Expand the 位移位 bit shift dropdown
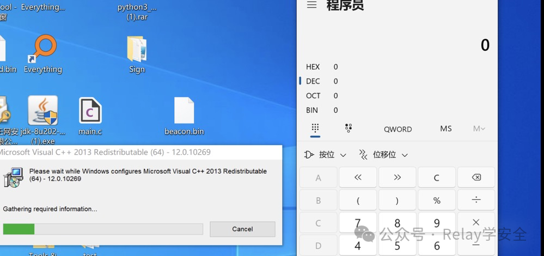The height and width of the screenshot is (256, 544). (x=383, y=155)
